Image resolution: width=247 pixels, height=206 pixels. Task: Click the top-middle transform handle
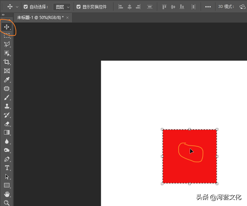[x=189, y=129]
